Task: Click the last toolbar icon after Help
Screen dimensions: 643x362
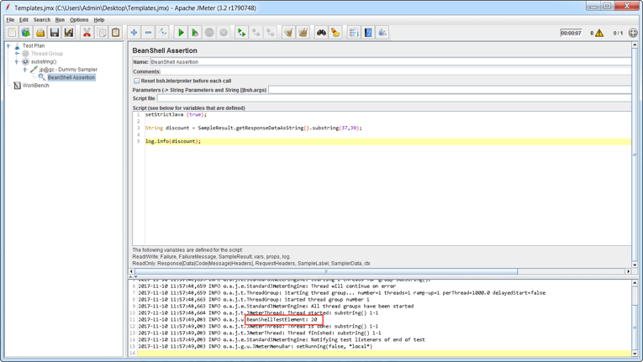Action: (x=382, y=33)
